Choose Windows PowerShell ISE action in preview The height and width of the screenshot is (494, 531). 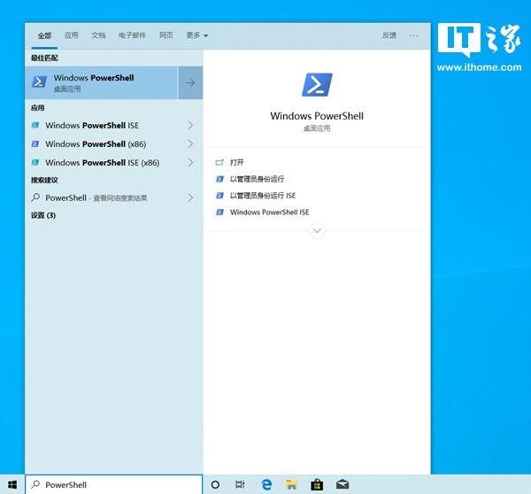click(x=270, y=212)
